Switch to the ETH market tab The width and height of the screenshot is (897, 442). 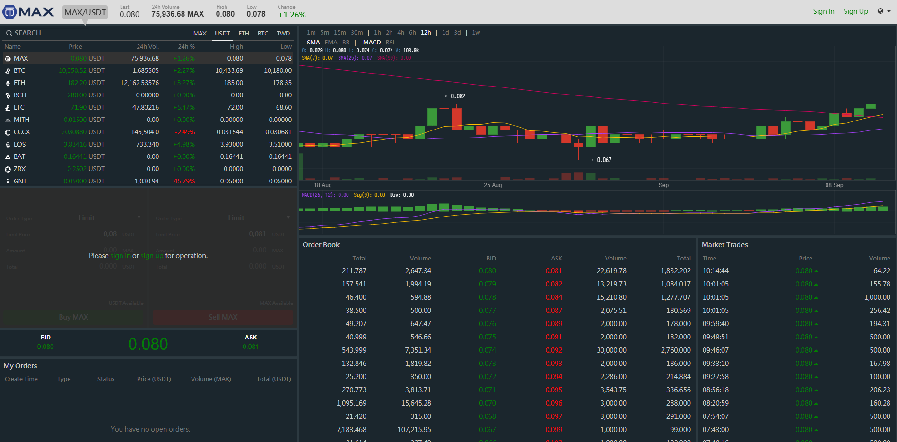click(244, 34)
